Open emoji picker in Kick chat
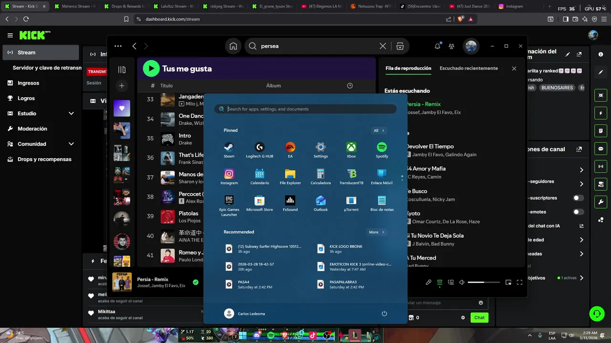 click(x=481, y=303)
